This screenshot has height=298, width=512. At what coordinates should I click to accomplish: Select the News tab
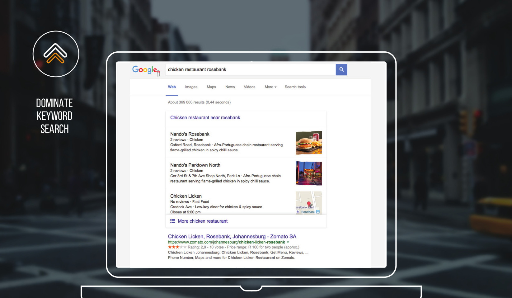(x=230, y=87)
